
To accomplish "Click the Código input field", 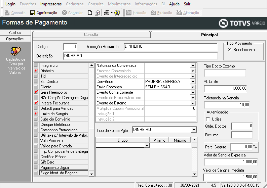I will [70, 47].
